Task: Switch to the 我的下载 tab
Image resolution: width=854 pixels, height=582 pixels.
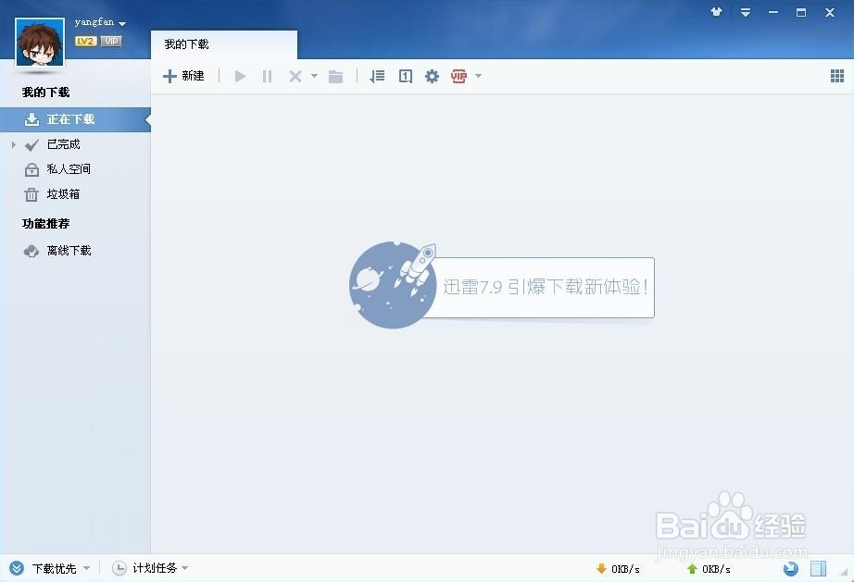Action: (x=224, y=44)
